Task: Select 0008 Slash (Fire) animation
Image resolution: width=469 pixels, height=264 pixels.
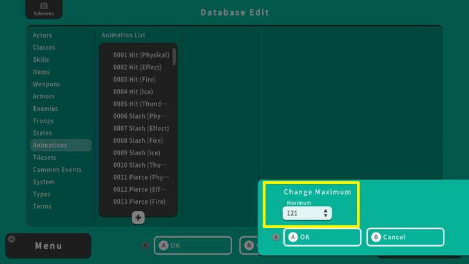Action: tap(137, 140)
